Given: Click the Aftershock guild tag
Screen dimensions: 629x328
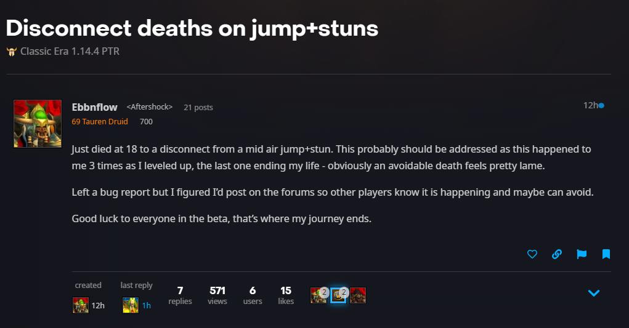Looking at the screenshot, I should click(x=149, y=107).
